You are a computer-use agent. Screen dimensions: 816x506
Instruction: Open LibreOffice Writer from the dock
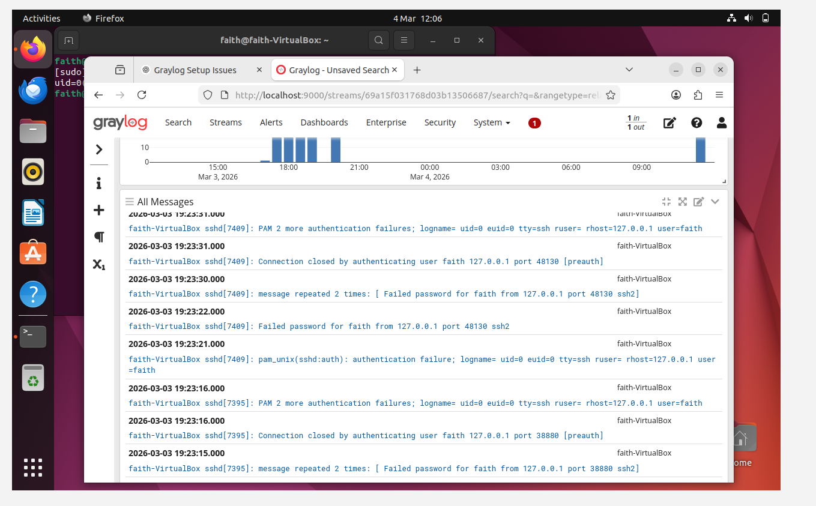click(33, 212)
